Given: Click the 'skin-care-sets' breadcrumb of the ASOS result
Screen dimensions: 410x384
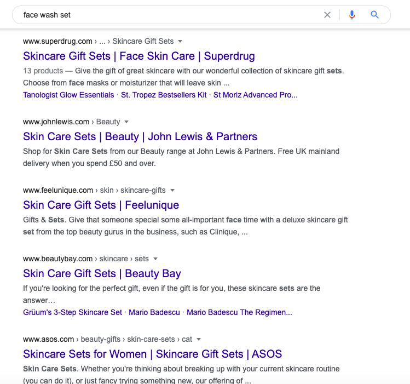Looking at the screenshot, I should pos(151,340).
